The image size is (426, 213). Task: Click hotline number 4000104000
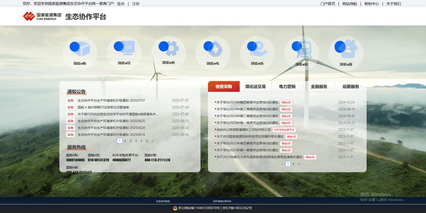coord(75,160)
